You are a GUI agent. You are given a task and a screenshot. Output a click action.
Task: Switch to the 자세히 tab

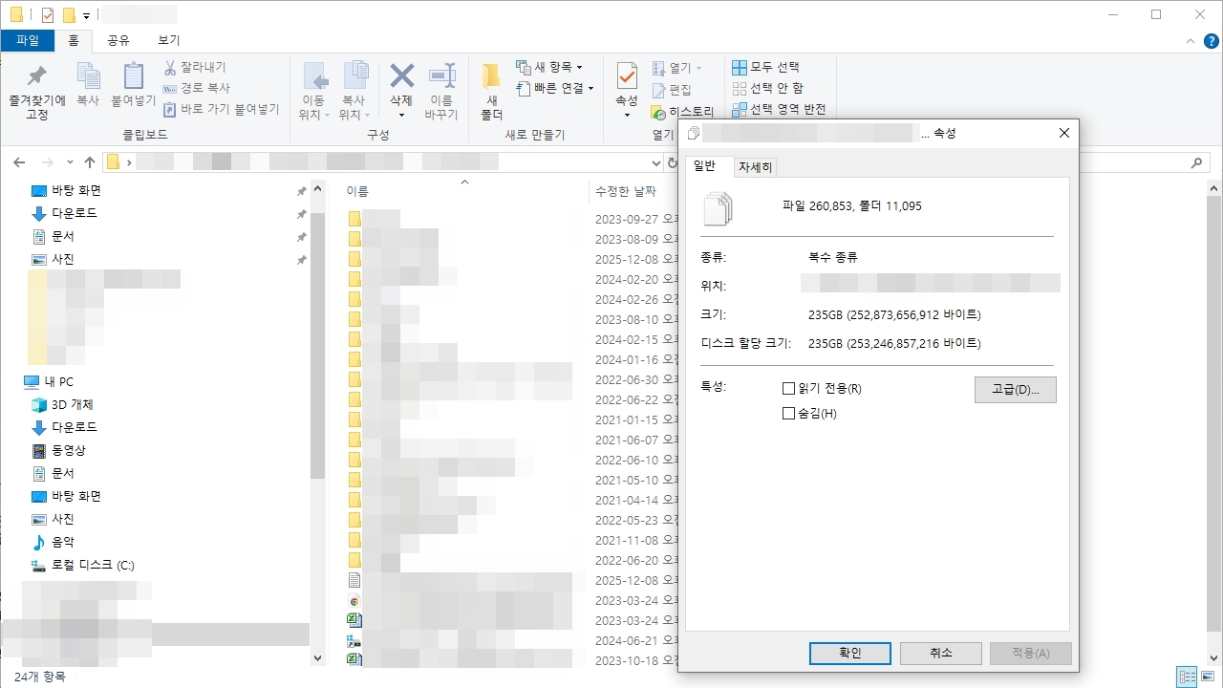[755, 167]
